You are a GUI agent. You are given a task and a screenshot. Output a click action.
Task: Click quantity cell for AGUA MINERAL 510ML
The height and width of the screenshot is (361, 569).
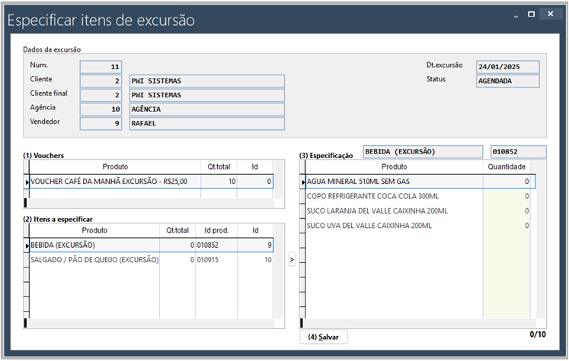coord(507,182)
